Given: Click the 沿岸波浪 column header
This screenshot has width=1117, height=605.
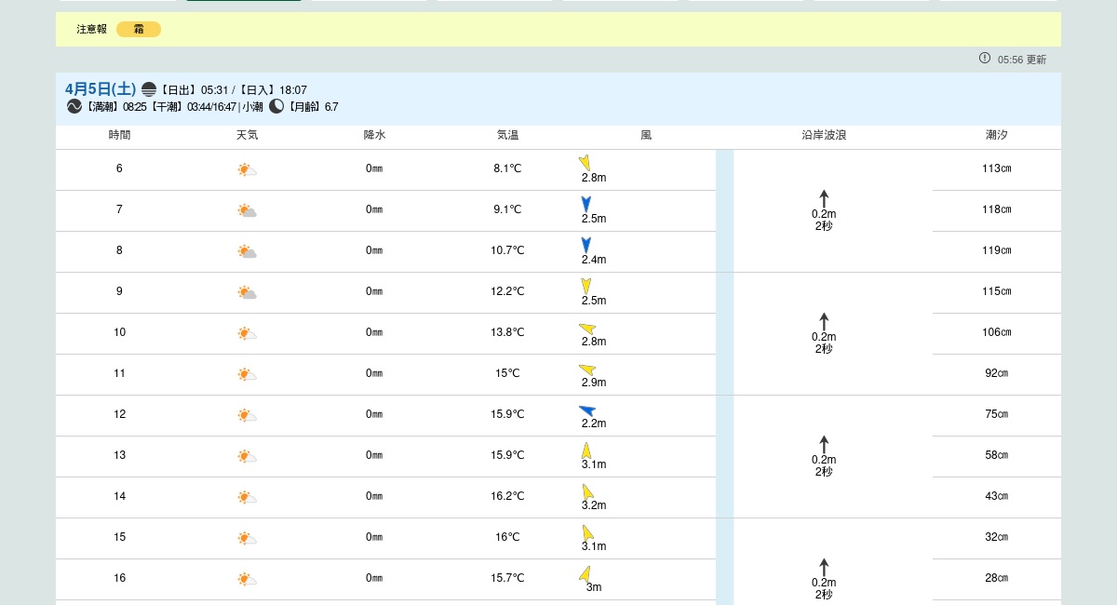Looking at the screenshot, I should (x=824, y=136).
